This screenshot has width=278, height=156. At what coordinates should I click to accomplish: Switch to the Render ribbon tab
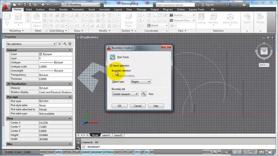[x=63, y=10]
